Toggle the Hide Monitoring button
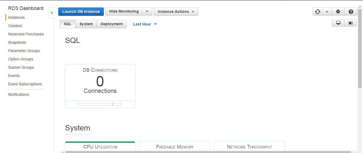Viewport: 363px width, 153px height. pyautogui.click(x=124, y=12)
